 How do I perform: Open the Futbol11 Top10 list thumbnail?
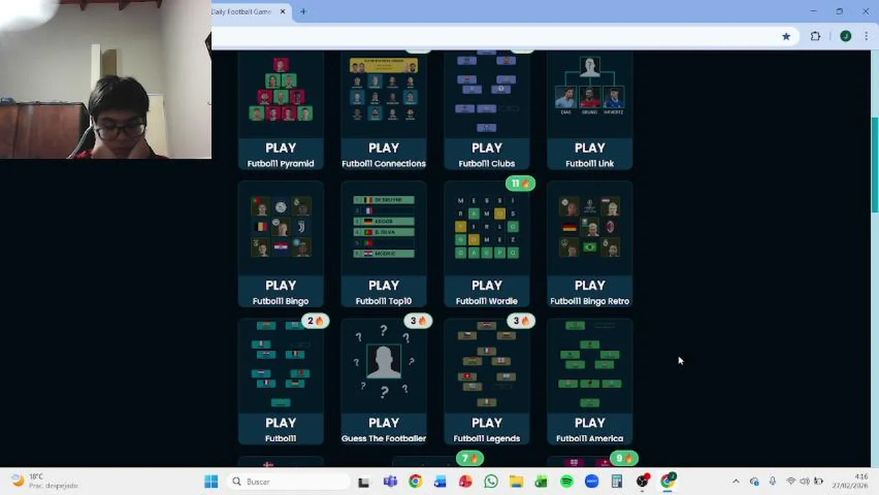[x=384, y=227]
